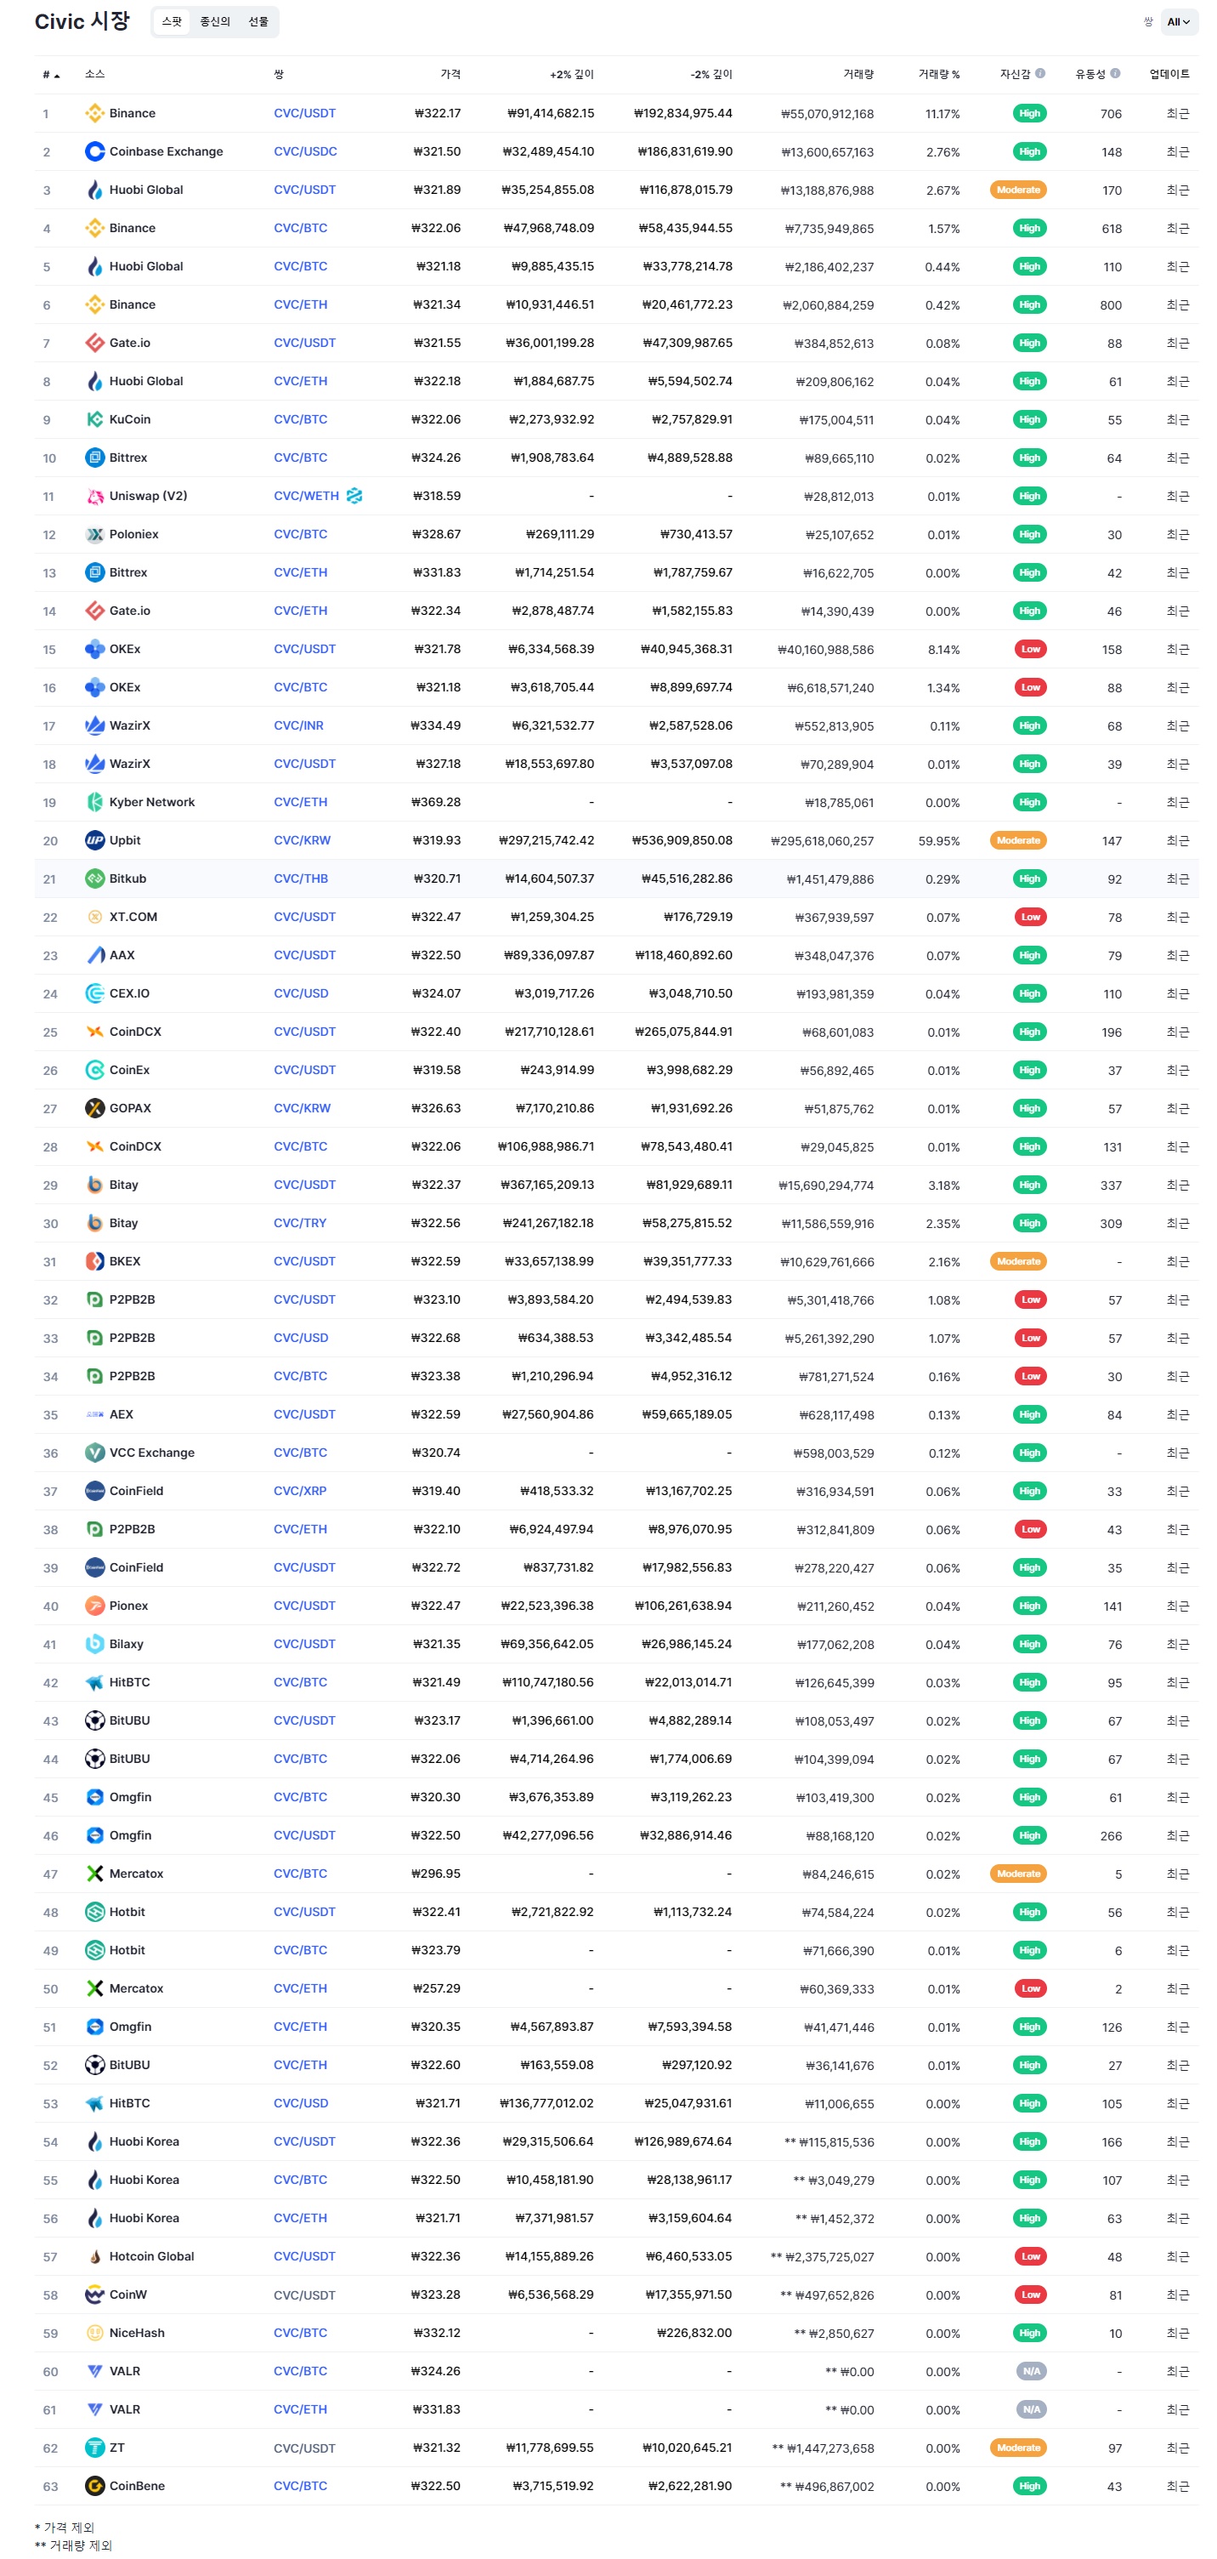
Task: Click the AEX exchange name
Action: [x=121, y=1413]
